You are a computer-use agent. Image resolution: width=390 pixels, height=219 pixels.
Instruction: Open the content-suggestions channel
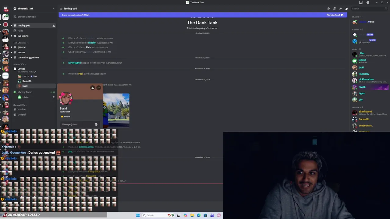28,57
